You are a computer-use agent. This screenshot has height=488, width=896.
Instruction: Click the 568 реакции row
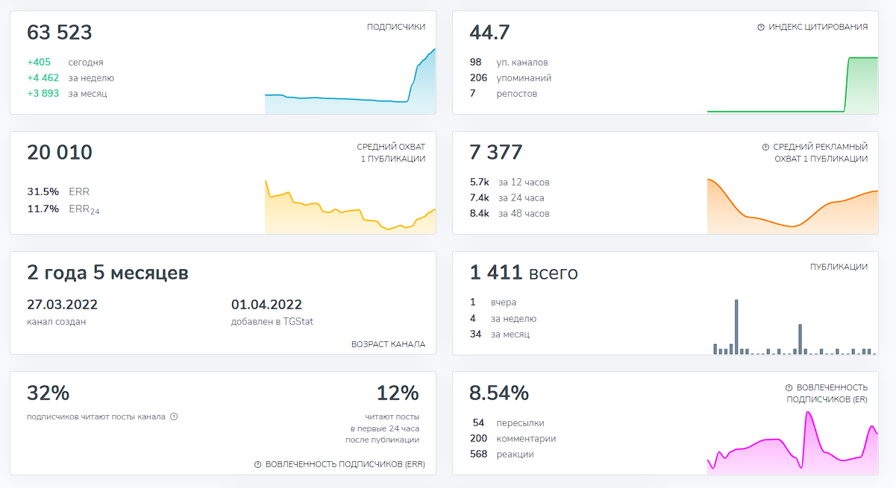[502, 454]
